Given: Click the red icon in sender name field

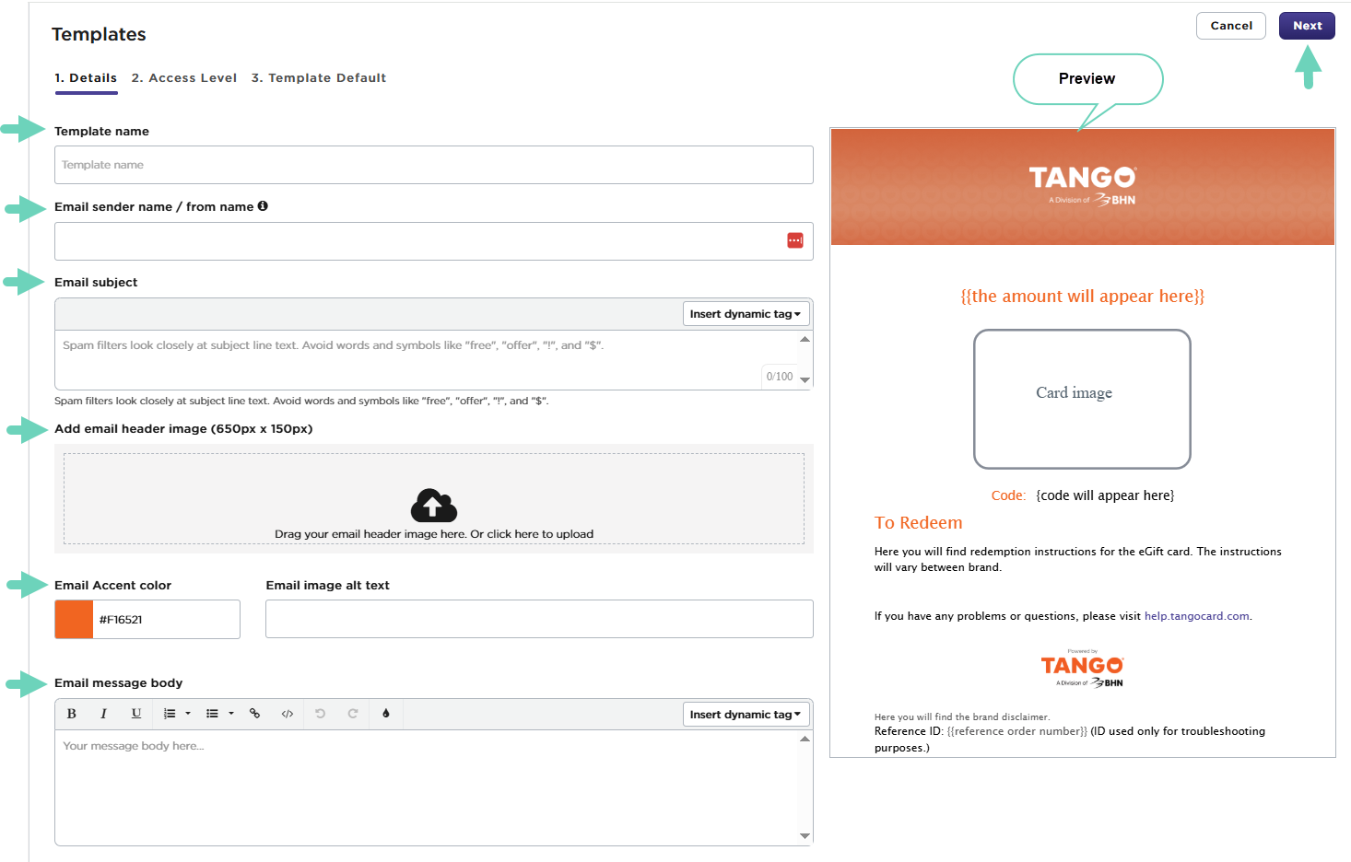Looking at the screenshot, I should tap(795, 240).
